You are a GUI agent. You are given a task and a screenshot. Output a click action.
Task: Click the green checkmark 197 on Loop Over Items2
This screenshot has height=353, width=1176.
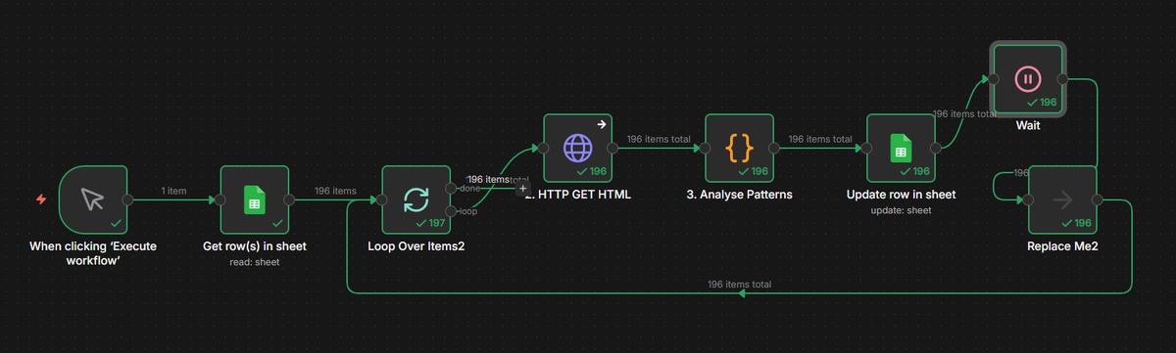coord(430,223)
